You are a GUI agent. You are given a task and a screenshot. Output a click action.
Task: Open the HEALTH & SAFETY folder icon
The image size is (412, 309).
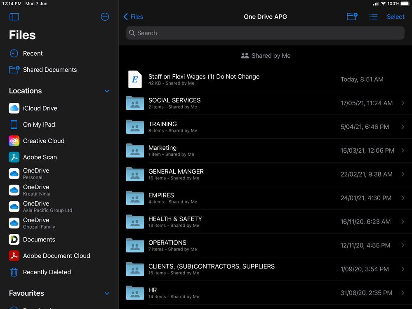coord(135,222)
